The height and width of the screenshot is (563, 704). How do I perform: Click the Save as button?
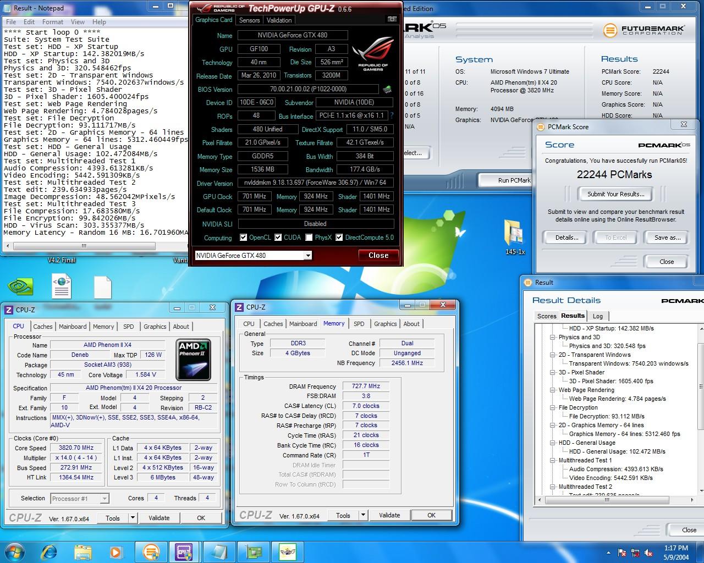(667, 238)
